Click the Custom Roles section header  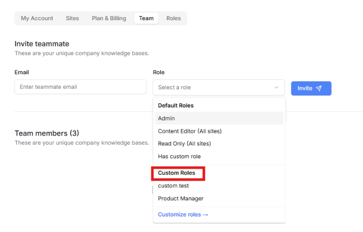pos(177,173)
